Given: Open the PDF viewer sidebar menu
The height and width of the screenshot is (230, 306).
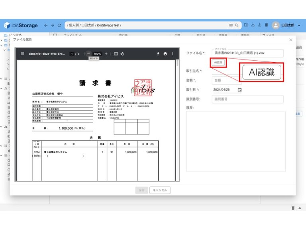Looking at the screenshot, I should click(x=22, y=54).
